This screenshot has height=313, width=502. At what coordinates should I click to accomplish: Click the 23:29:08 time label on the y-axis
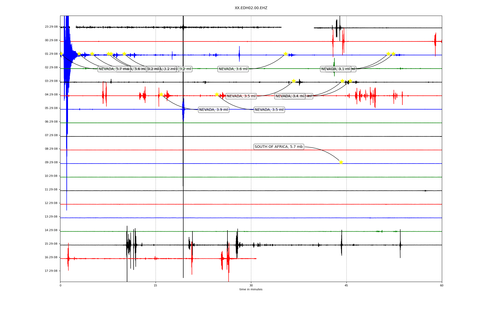point(51,27)
